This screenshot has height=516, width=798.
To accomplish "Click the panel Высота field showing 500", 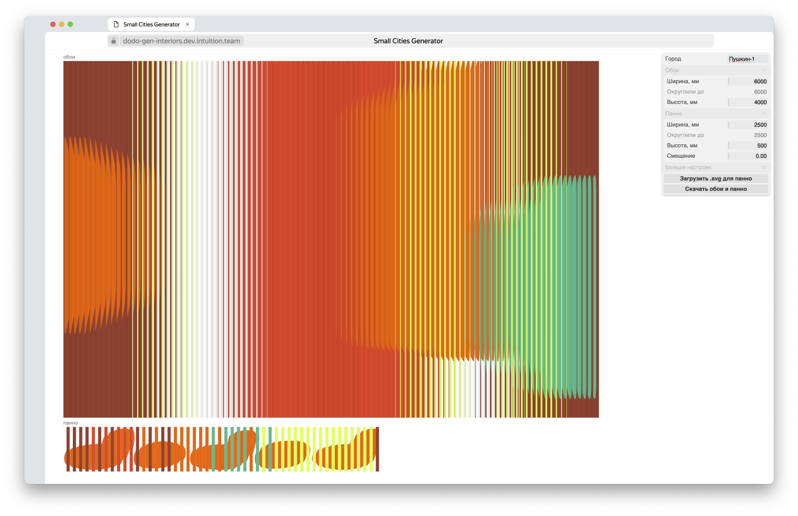I will pos(748,146).
